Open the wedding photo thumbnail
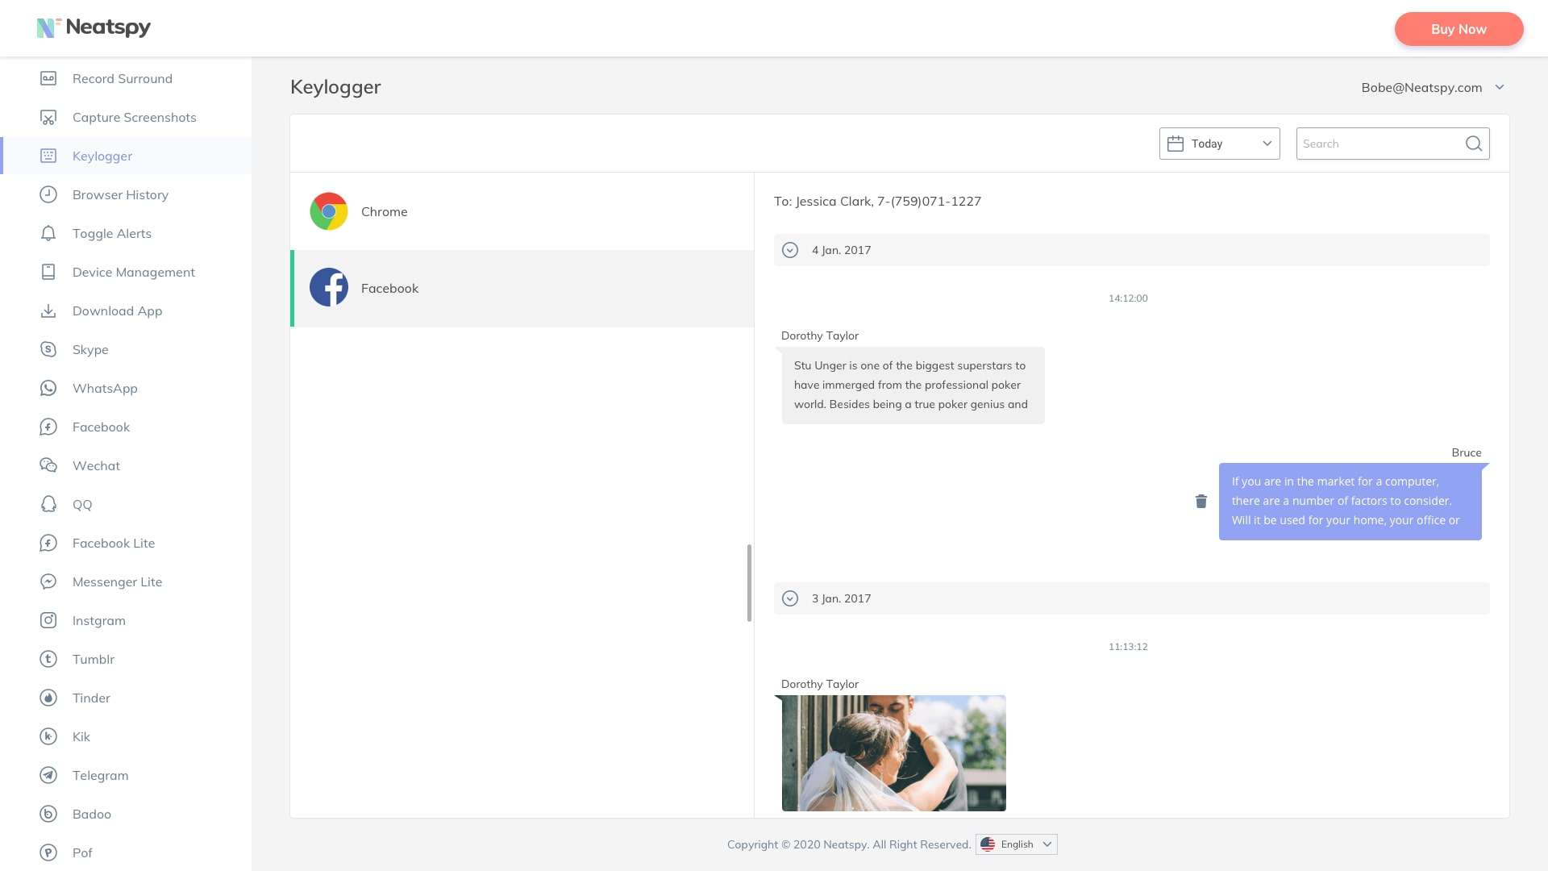 [893, 752]
